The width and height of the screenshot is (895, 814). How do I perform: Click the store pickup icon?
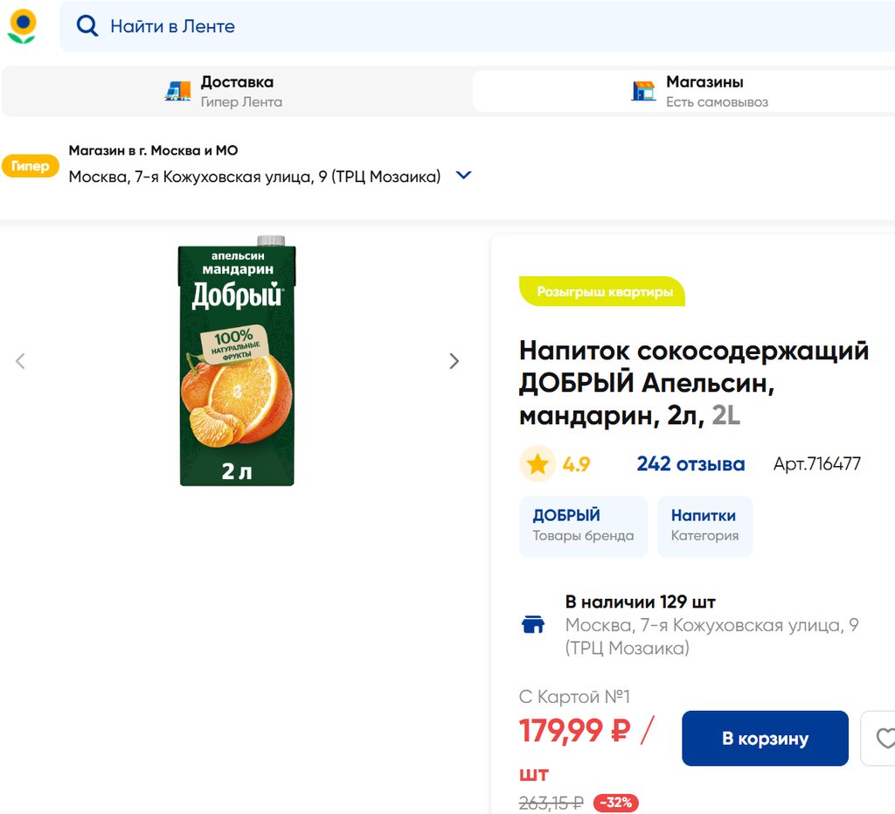click(643, 91)
